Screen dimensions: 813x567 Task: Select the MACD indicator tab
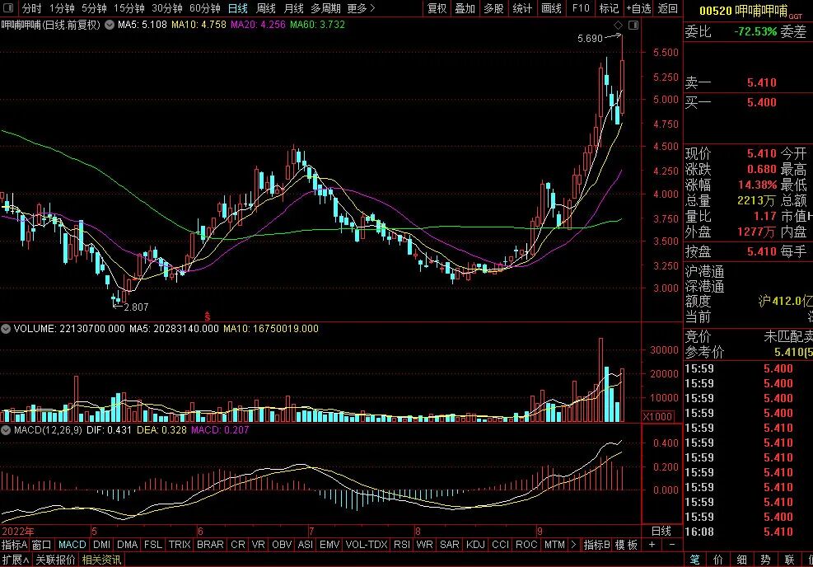[72, 545]
